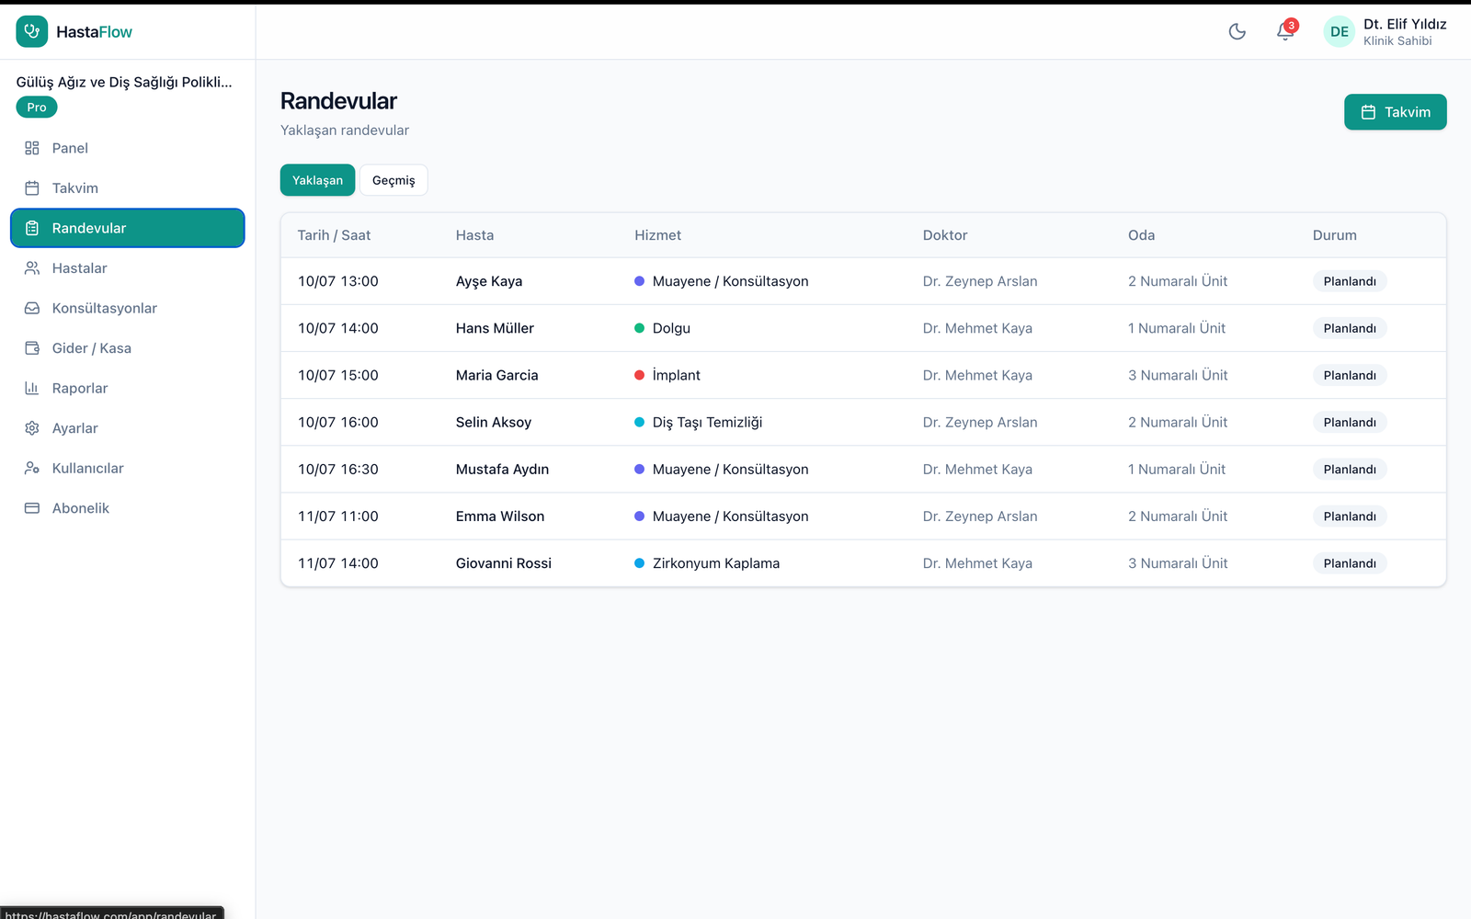The height and width of the screenshot is (919, 1471).
Task: Switch to the Geçmiş tab
Action: coord(393,180)
